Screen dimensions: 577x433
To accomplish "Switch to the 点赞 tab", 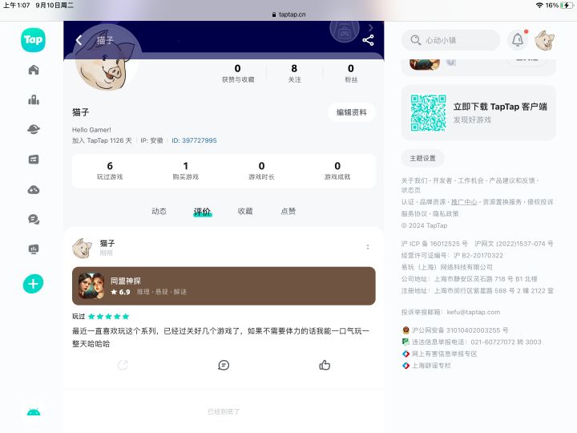I will (x=288, y=211).
